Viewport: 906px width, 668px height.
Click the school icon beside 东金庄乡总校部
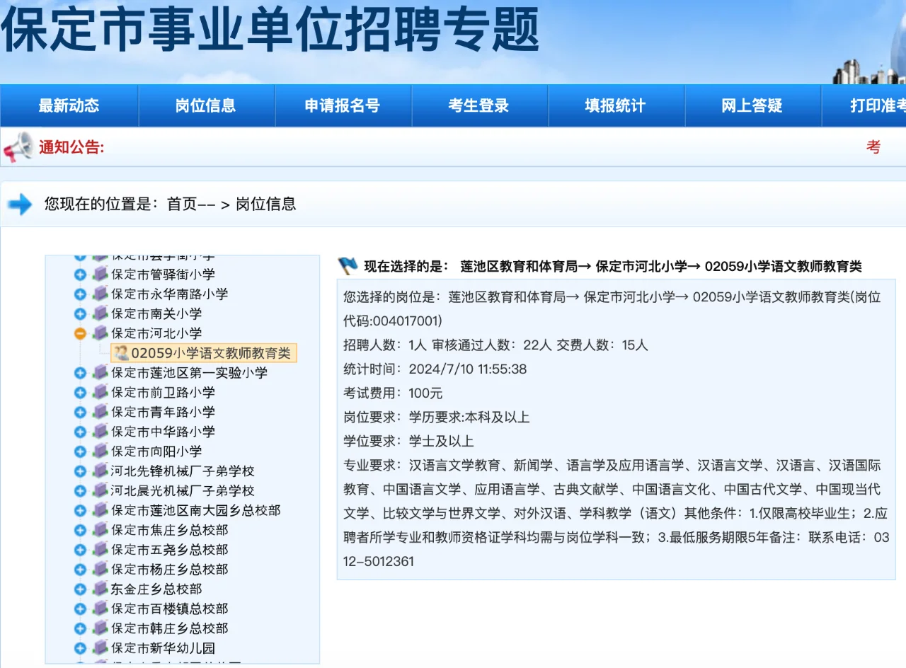[99, 588]
